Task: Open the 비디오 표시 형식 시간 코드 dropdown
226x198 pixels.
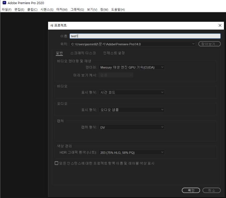Action: click(x=132, y=92)
